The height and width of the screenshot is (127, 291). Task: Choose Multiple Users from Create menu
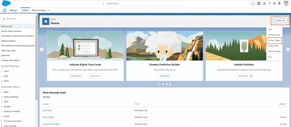coord(274,35)
